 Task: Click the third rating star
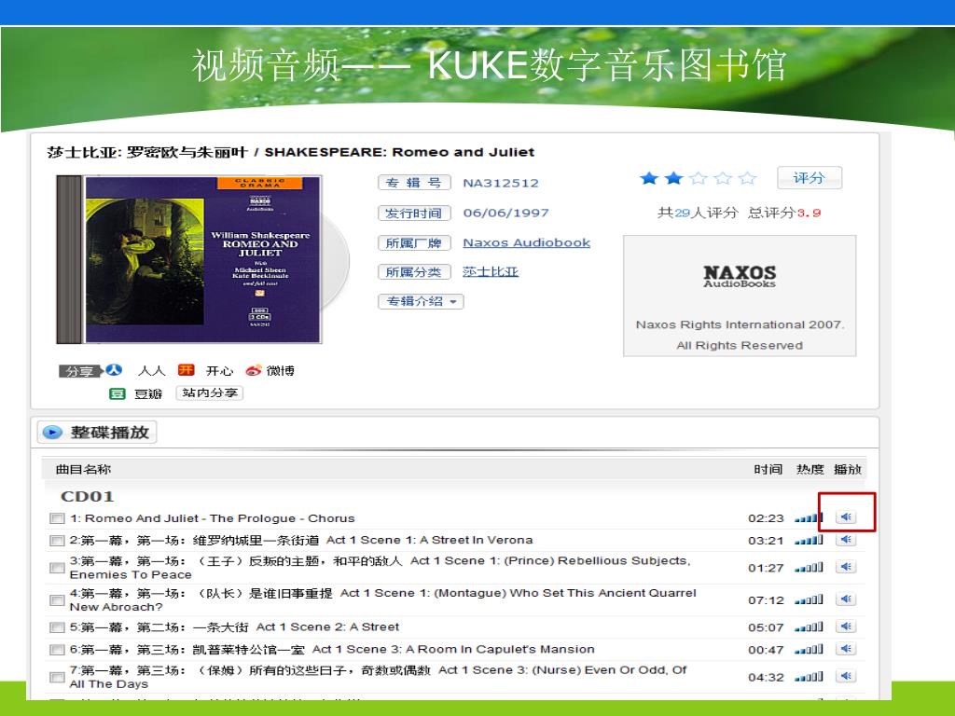(698, 178)
